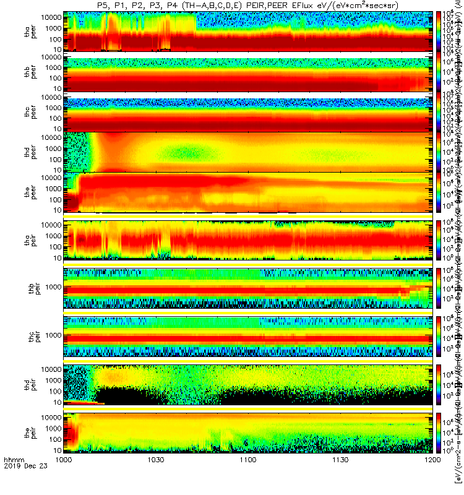The width and height of the screenshot is (464, 495).
Task: Select the color bar beside thd peir panel
Action: pos(439,384)
